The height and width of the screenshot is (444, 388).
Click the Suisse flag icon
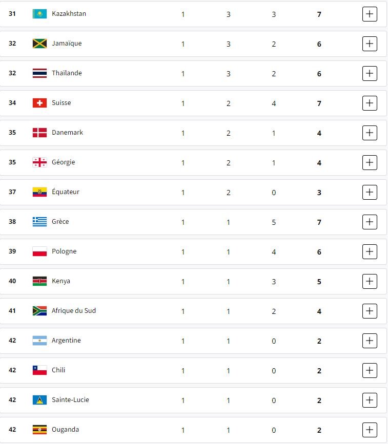click(x=39, y=103)
